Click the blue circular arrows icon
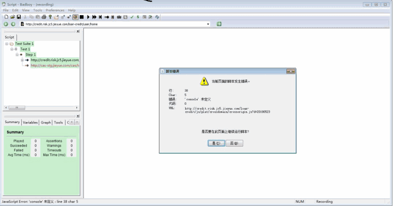This screenshot has width=393, height=206. tap(157, 17)
